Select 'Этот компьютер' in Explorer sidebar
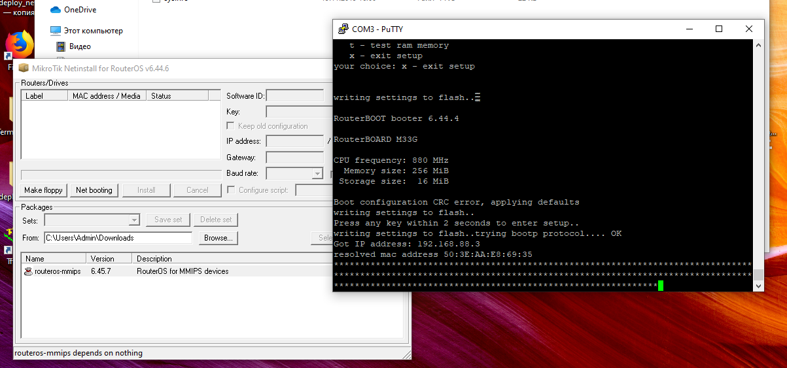 (92, 31)
